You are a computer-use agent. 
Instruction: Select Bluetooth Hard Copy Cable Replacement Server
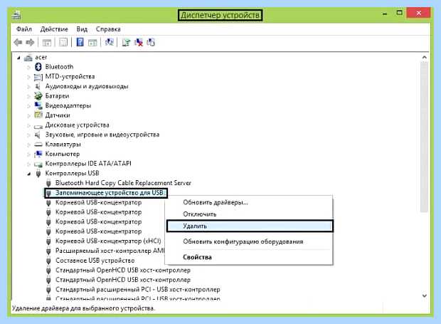coord(123,183)
